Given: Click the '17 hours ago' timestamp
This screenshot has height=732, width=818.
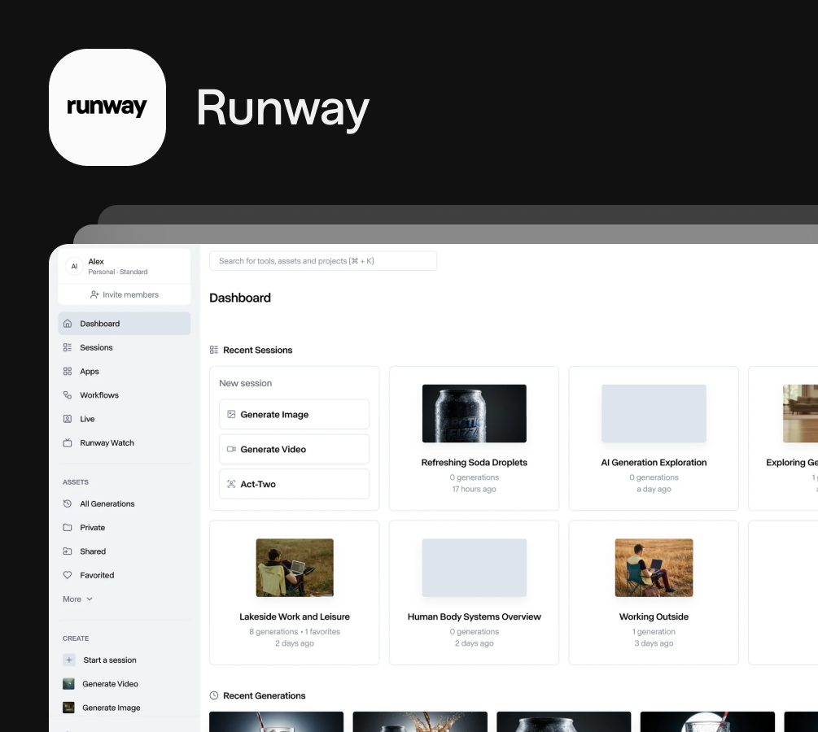Looking at the screenshot, I should [475, 489].
